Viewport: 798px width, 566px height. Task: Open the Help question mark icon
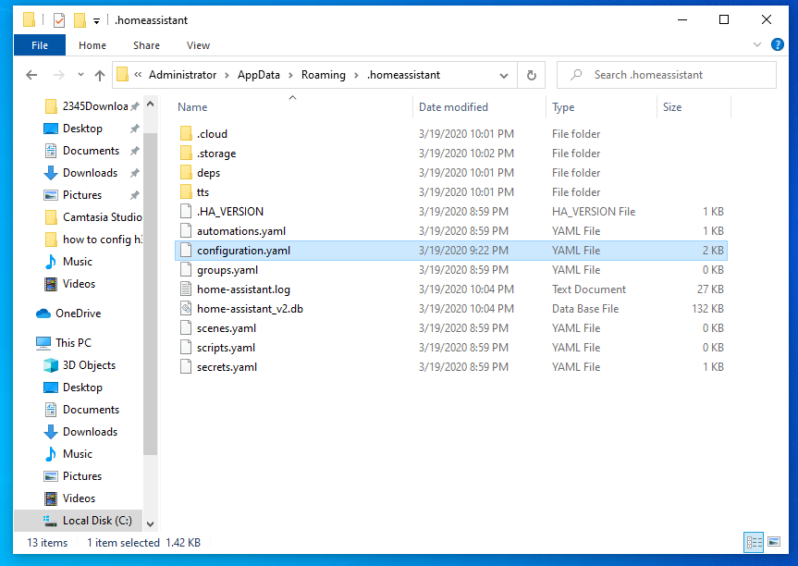(778, 45)
